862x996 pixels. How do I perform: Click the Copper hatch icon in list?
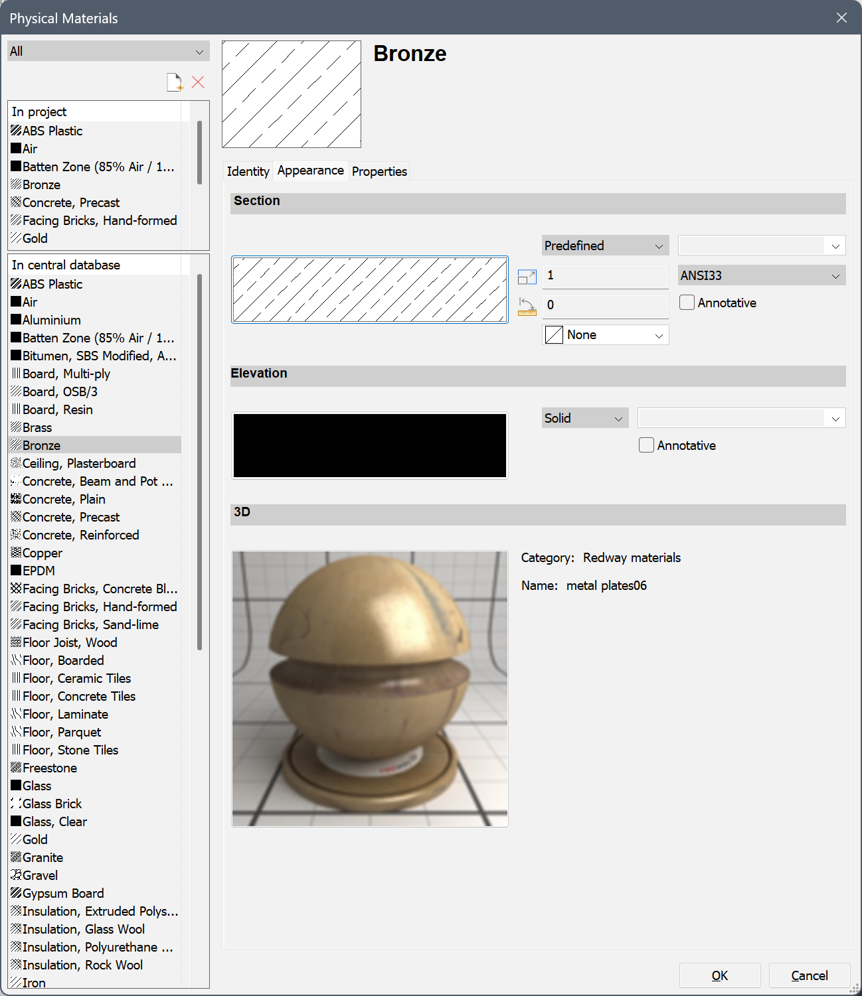(x=16, y=553)
